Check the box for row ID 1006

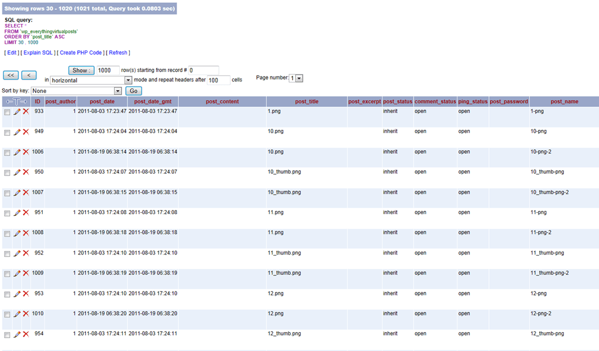[x=7, y=153]
